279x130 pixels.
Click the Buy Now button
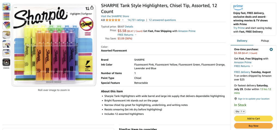253,126
